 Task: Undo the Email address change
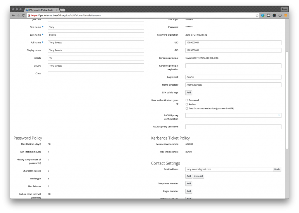coord(277,169)
